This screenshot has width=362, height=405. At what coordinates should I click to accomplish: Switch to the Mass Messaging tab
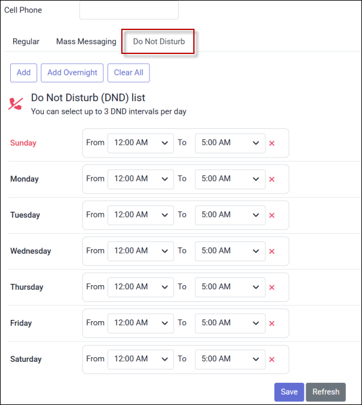click(86, 41)
